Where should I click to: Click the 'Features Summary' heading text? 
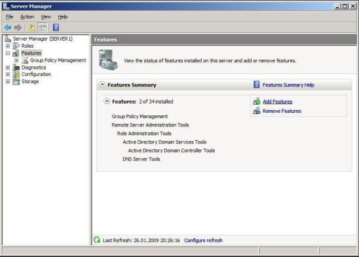coord(132,85)
